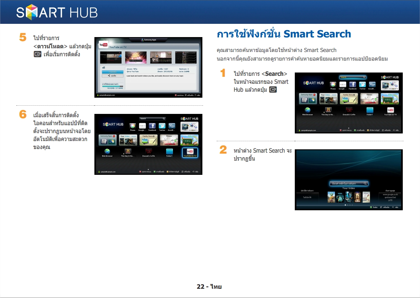Click the share button in step 5 Samsung Apps screen
This screenshot has width=420, height=298.
113,76
